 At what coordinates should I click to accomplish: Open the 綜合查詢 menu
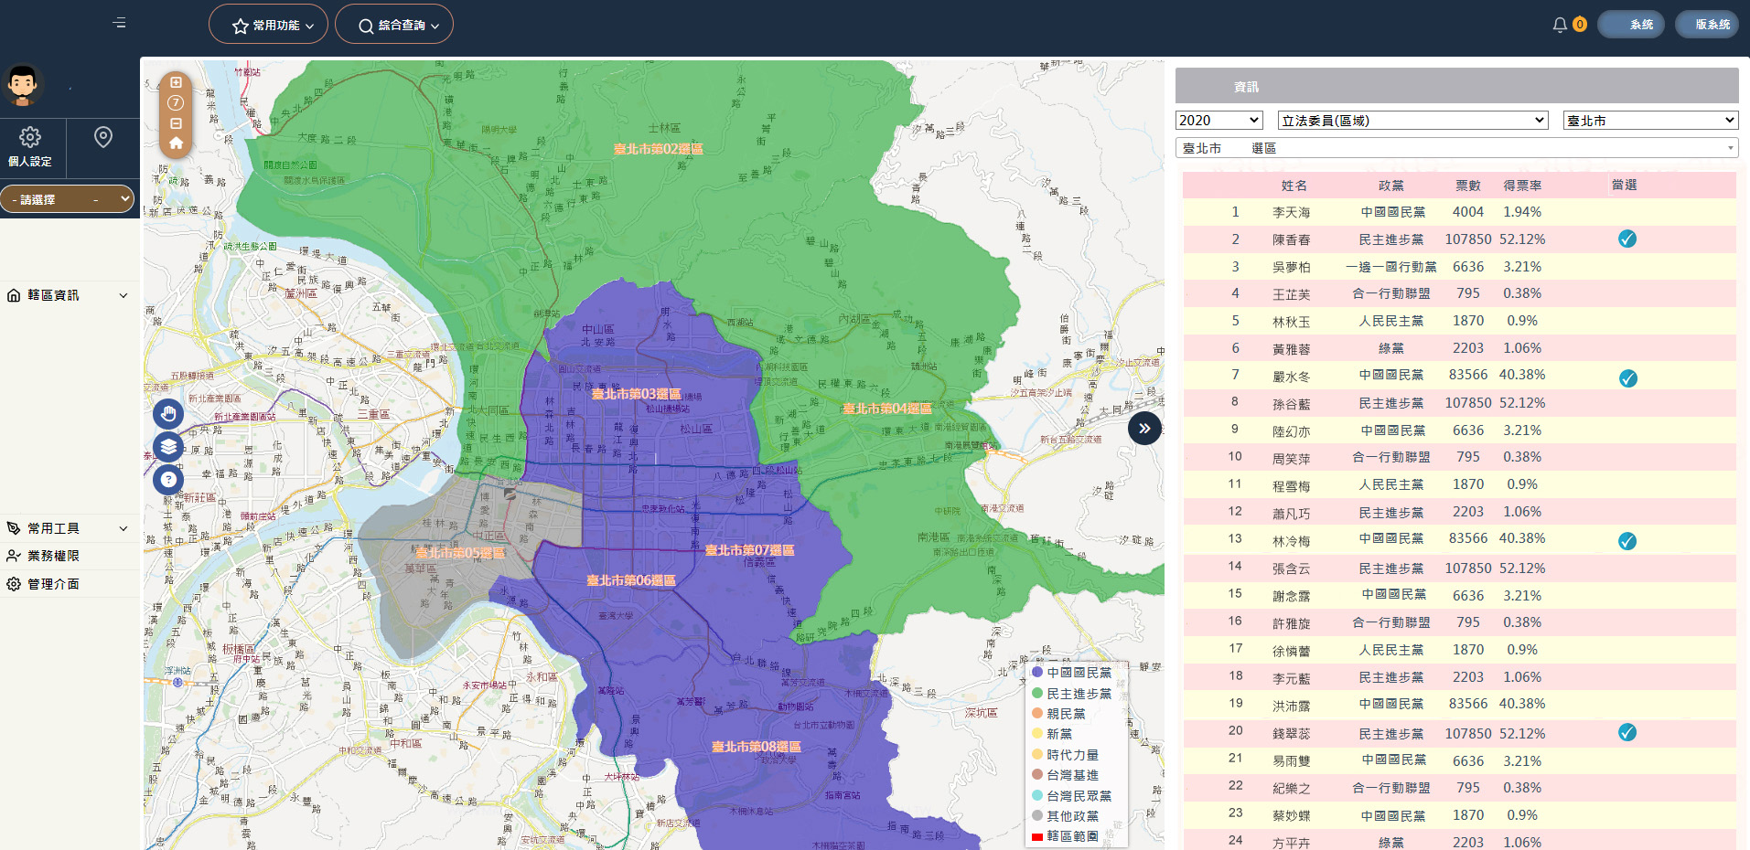click(x=394, y=25)
